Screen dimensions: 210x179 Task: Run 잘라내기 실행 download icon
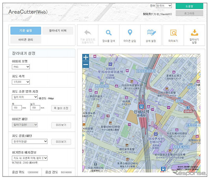194,33
